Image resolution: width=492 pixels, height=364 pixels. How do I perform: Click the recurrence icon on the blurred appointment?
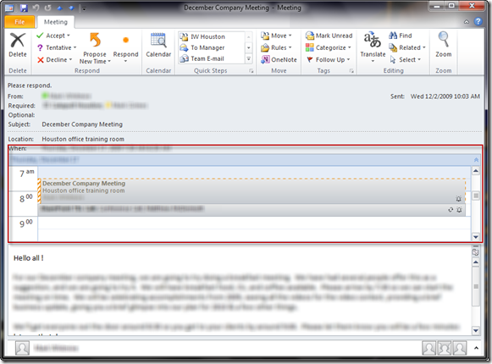[451, 210]
